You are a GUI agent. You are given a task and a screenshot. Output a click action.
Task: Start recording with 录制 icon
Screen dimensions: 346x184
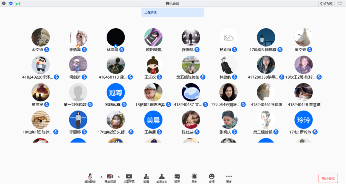[x=194, y=178]
